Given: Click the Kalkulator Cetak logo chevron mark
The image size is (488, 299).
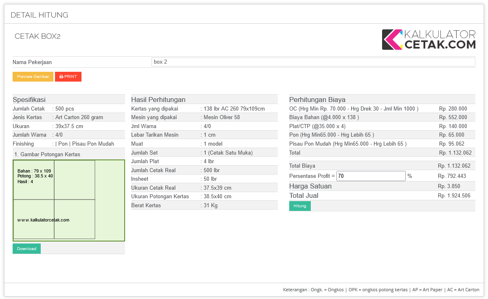Looking at the screenshot, I should tap(392, 40).
